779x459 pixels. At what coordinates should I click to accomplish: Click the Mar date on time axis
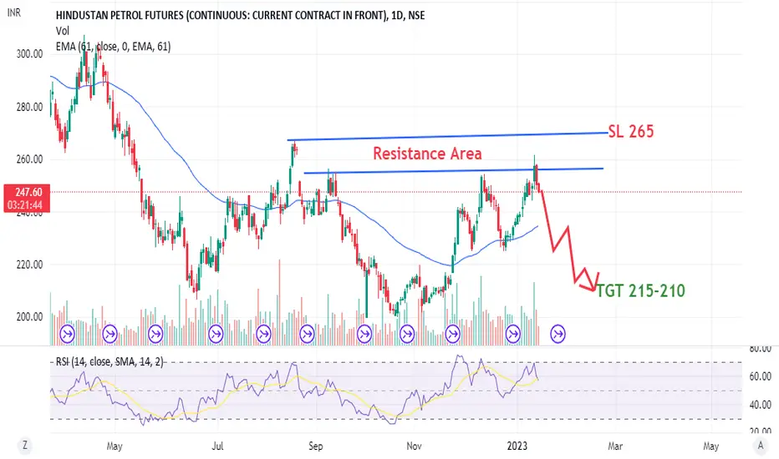tap(615, 446)
